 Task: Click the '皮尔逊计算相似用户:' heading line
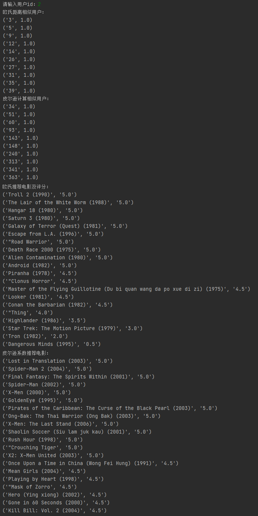click(x=26, y=99)
